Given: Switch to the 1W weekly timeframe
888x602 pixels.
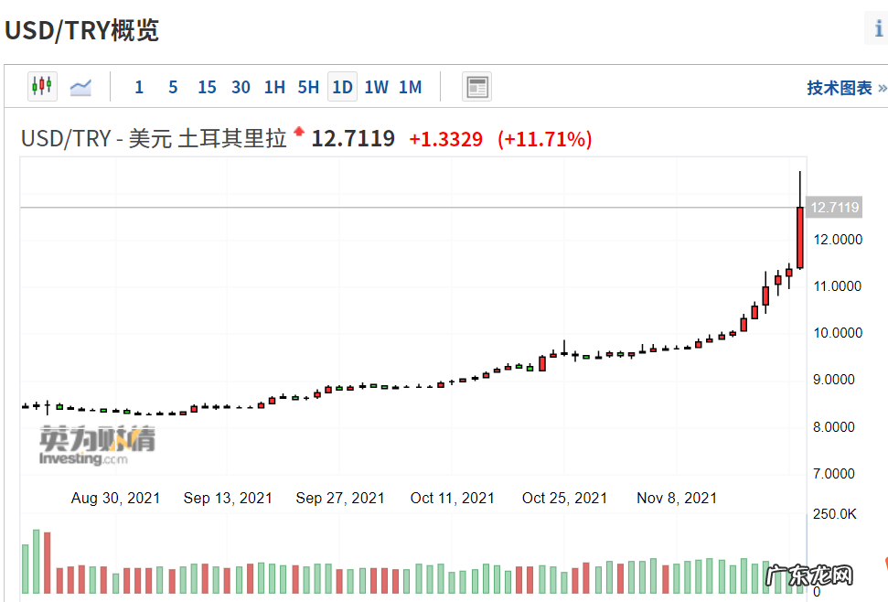Looking at the screenshot, I should [x=376, y=86].
